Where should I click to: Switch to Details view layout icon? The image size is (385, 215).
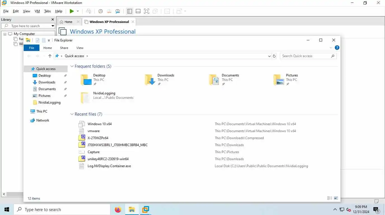tap(330, 198)
